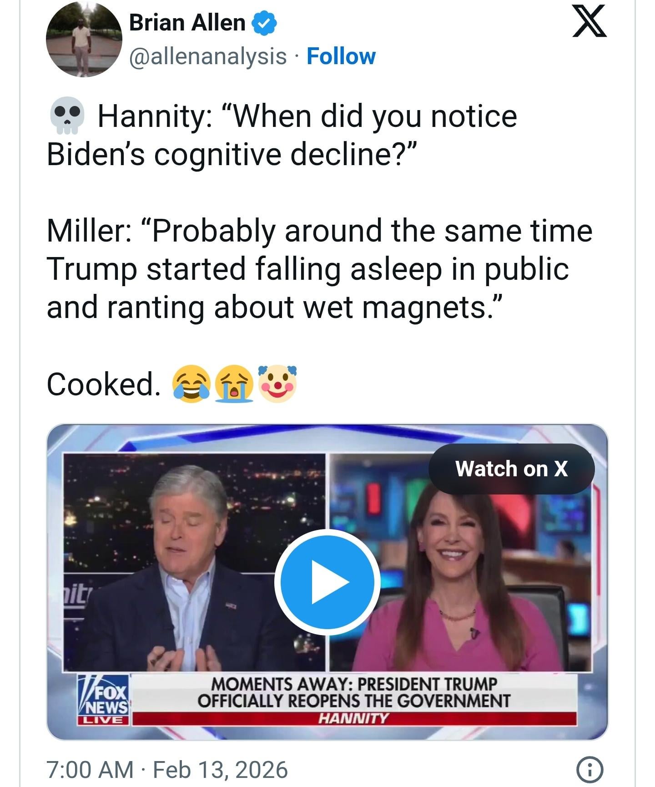Click the laughing with tears emoji

(191, 384)
